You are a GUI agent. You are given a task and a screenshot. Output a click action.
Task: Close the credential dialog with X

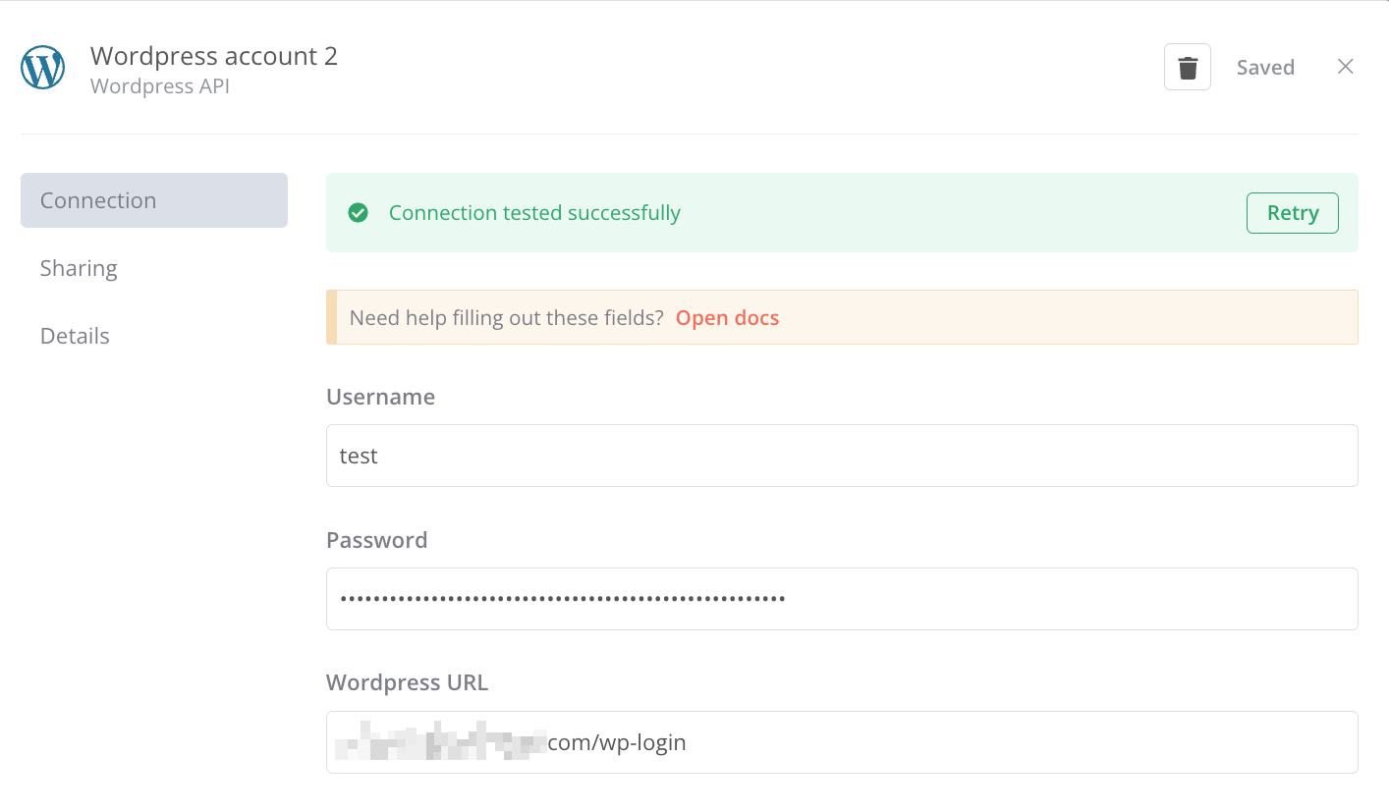click(1345, 67)
